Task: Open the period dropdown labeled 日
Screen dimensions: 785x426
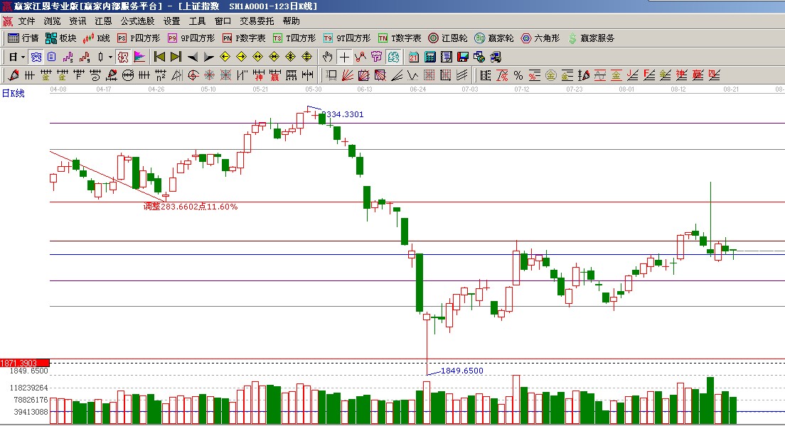Action: [x=16, y=57]
